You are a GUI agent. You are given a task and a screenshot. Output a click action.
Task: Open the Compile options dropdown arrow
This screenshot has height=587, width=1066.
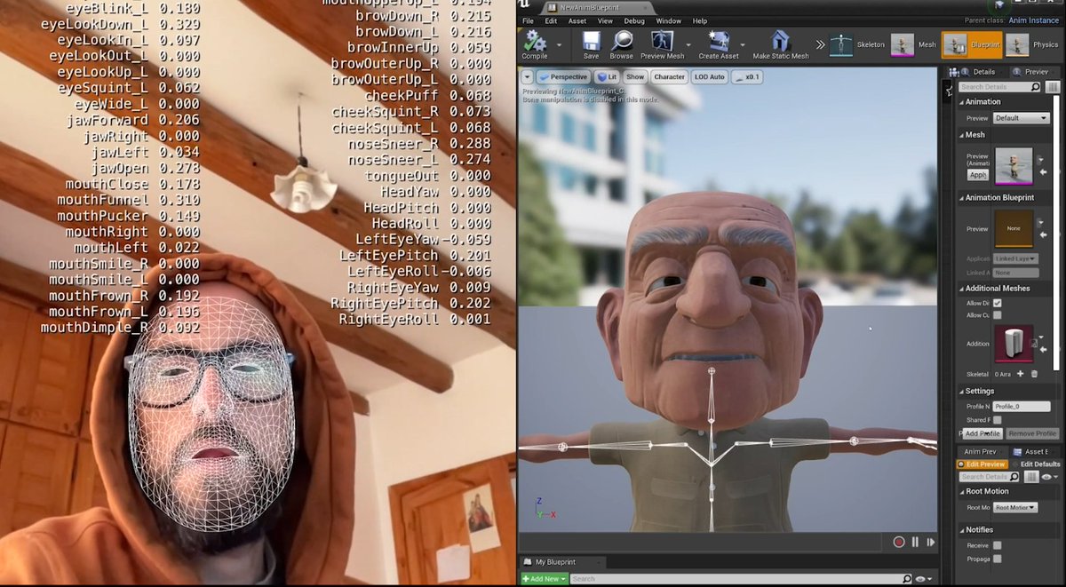[x=560, y=44]
